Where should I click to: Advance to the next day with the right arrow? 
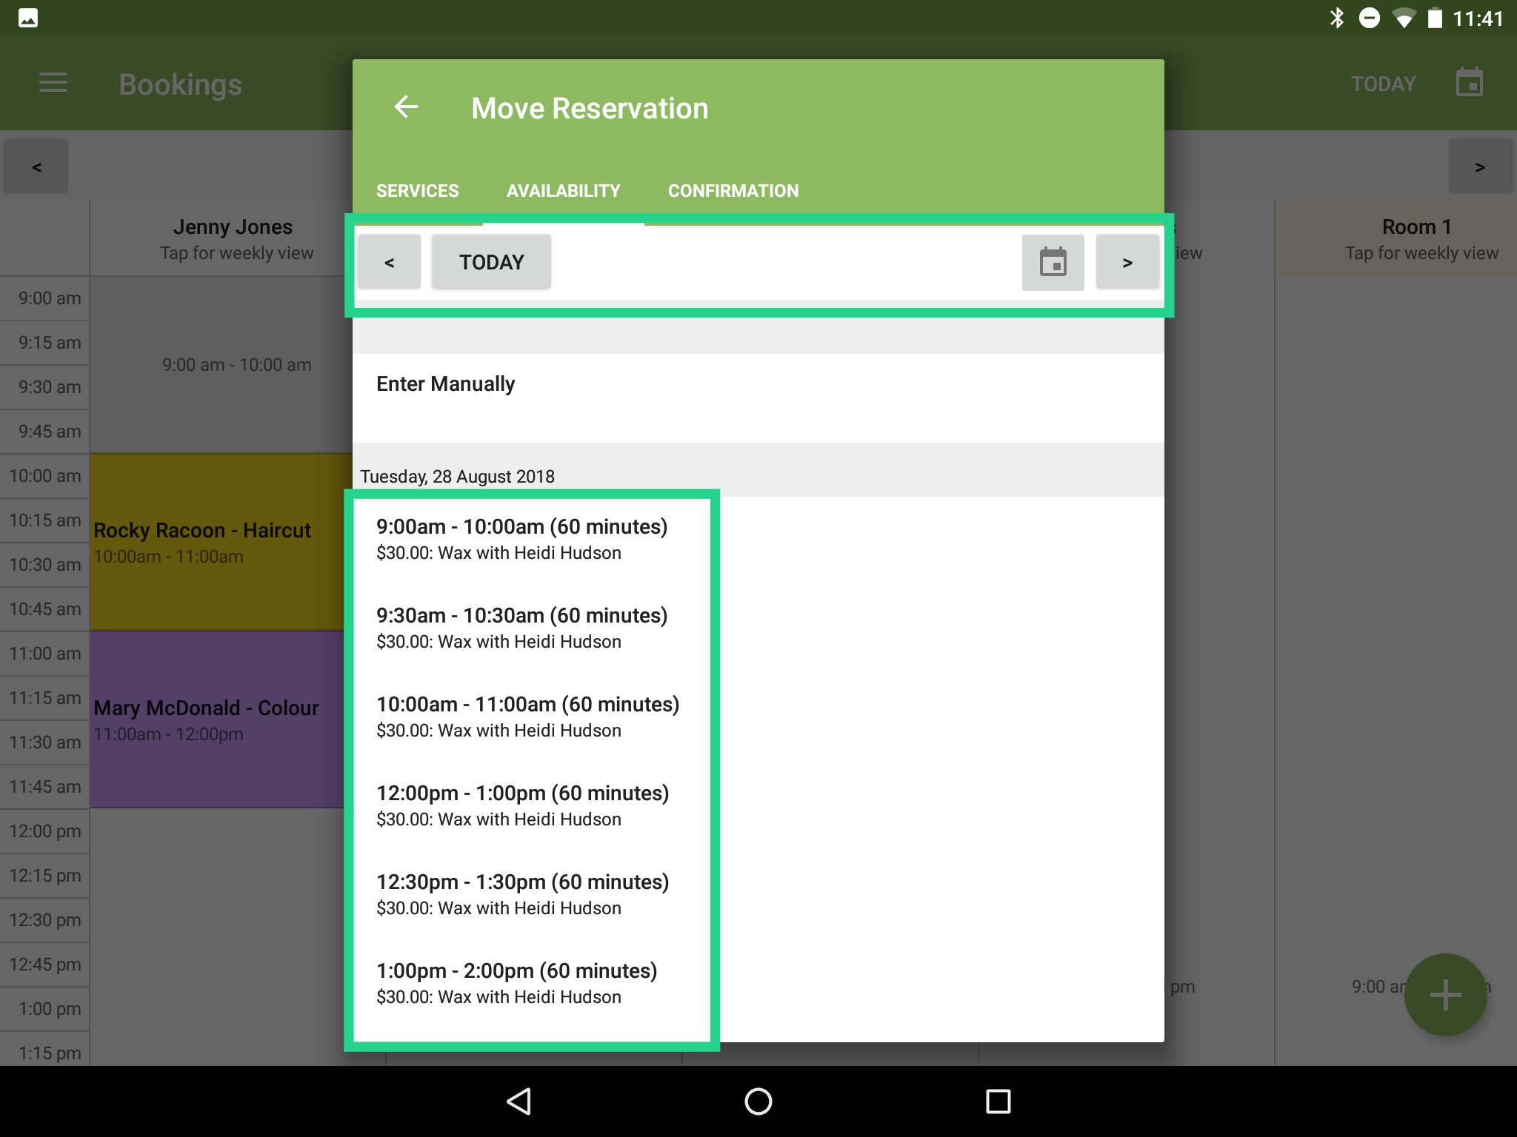(x=1127, y=261)
